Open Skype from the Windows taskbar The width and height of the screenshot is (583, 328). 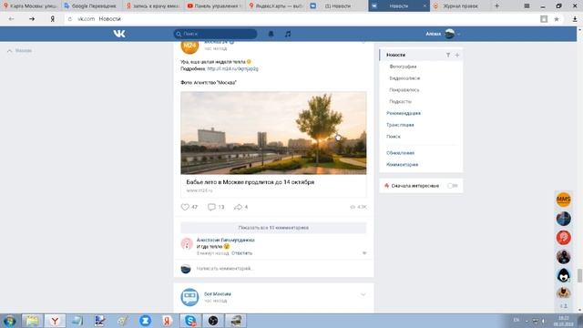[190, 321]
